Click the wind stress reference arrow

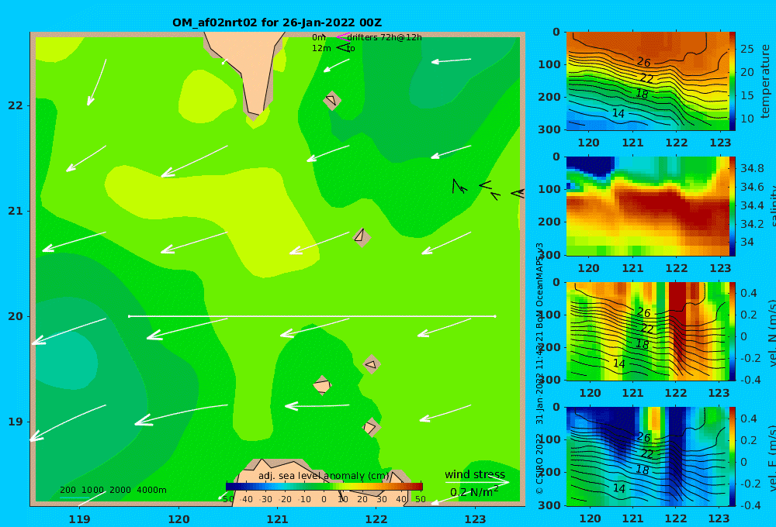[x=477, y=482]
